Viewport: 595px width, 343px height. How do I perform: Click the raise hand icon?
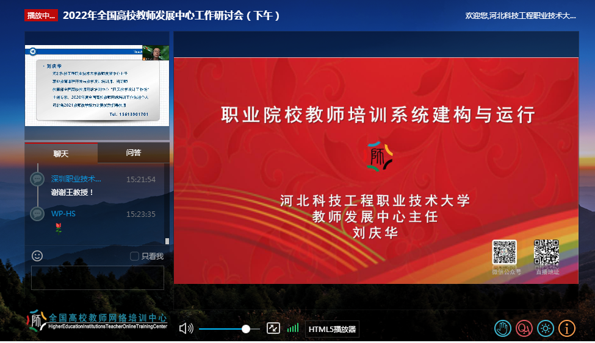click(x=502, y=329)
